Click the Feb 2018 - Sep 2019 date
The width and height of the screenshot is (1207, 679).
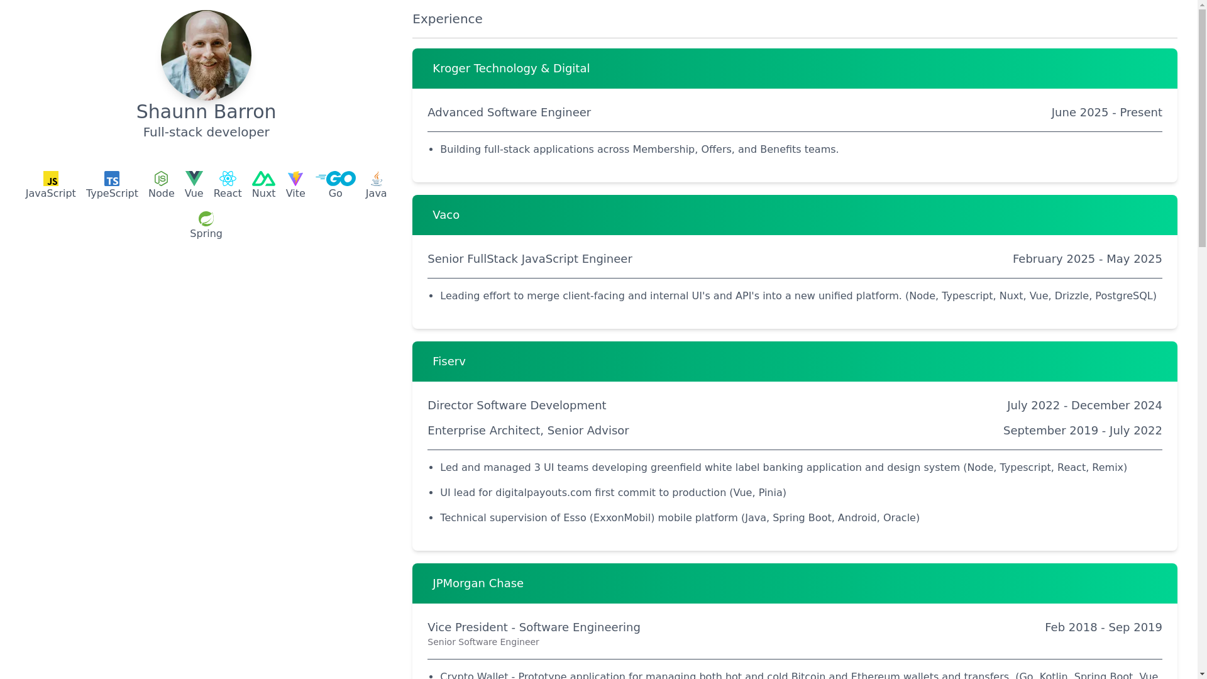[x=1103, y=627]
